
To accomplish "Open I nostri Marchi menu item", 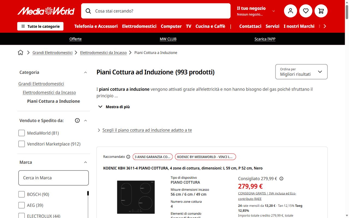I will [x=299, y=26].
